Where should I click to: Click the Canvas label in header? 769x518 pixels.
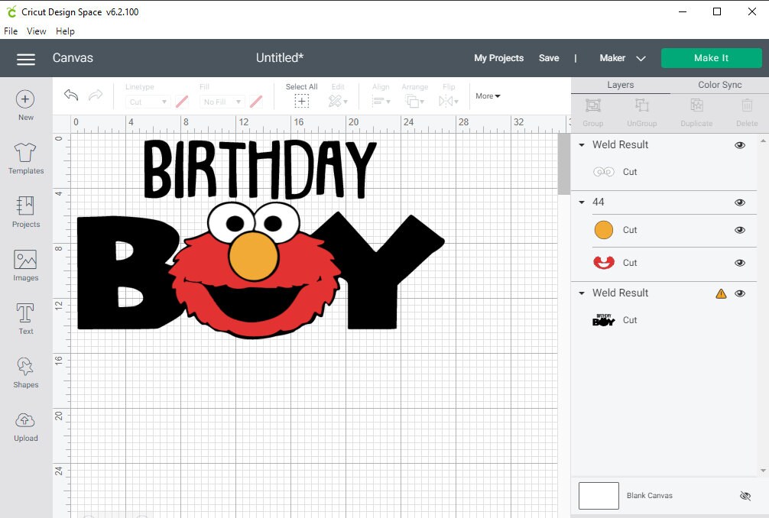coord(73,58)
